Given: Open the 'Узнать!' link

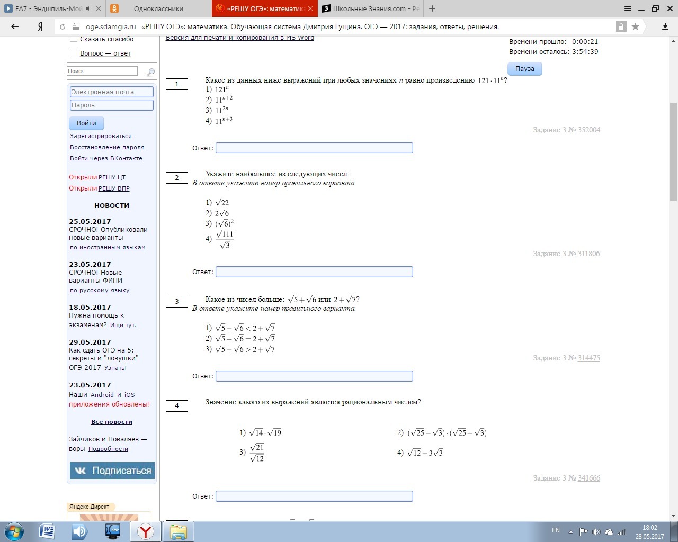Looking at the screenshot, I should point(115,368).
